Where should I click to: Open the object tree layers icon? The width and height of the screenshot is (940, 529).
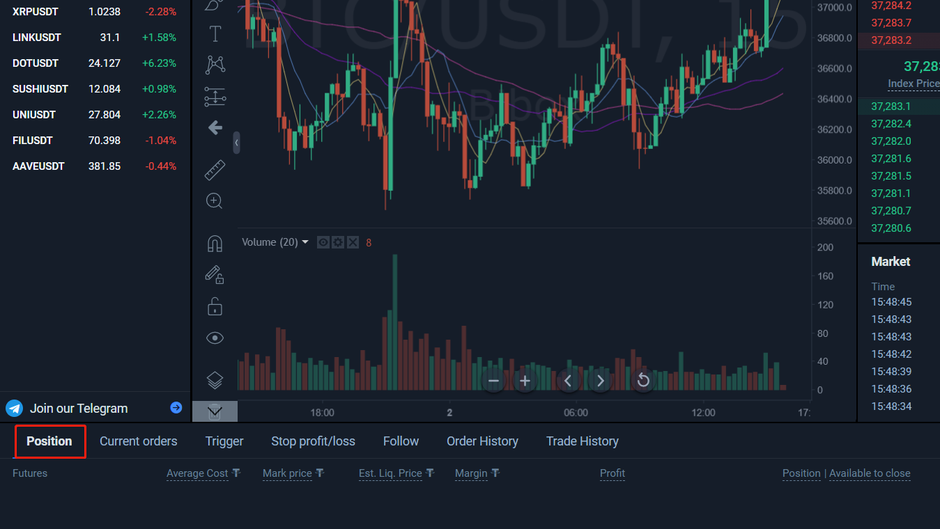coord(215,380)
